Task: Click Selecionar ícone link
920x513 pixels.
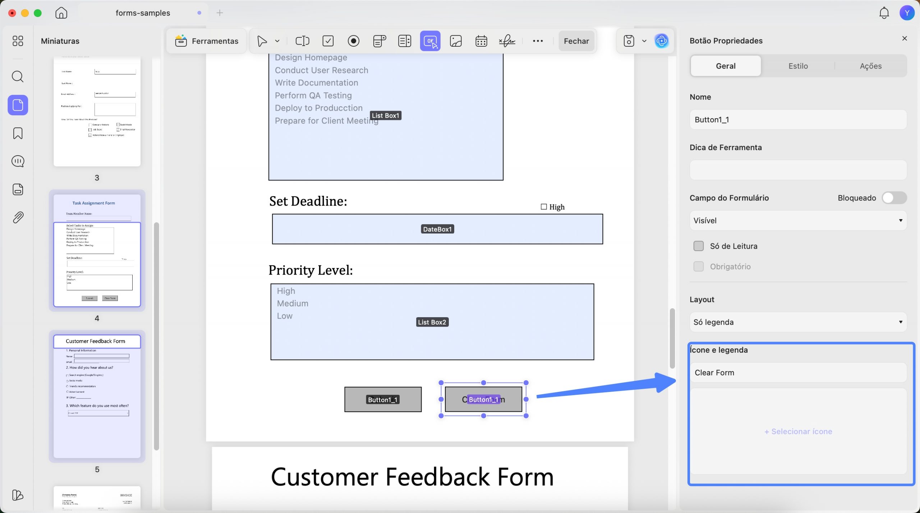Action: (x=798, y=431)
